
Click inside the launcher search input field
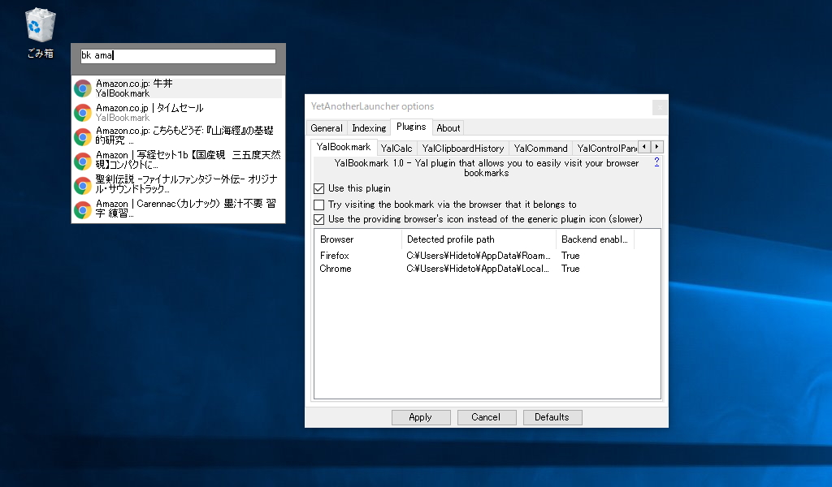(177, 56)
